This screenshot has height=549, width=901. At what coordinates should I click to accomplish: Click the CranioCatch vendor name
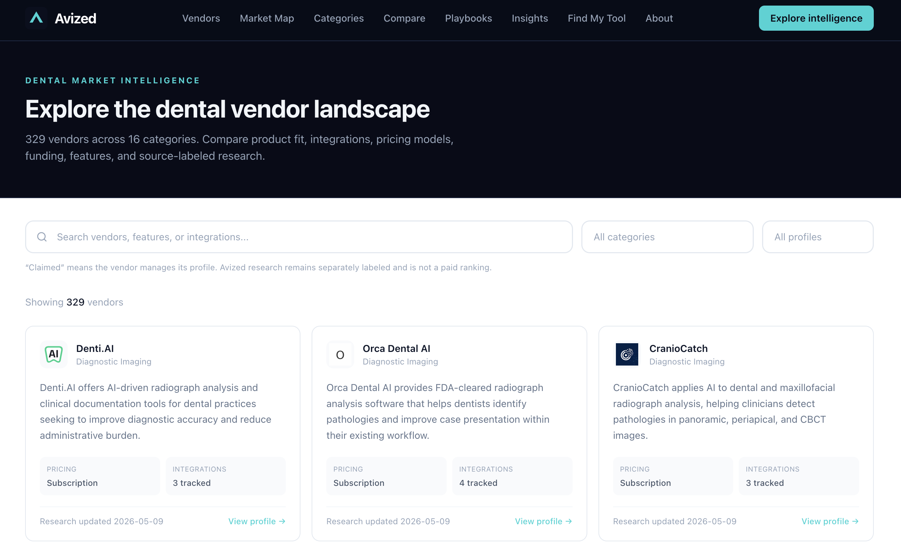point(678,348)
